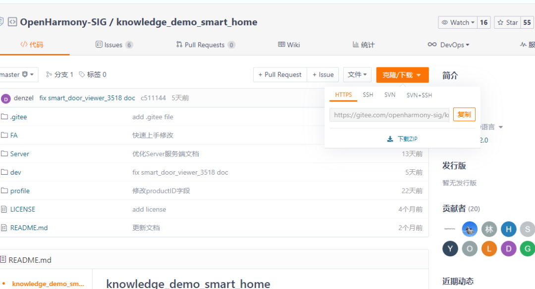
Task: Click the Star icon button
Action: [x=507, y=22]
